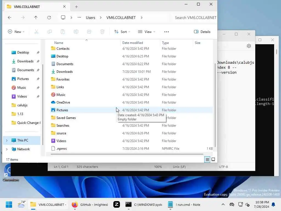Screen dimensions: 281x211
Task: Click the PC monitor icon in address bar
Action: [63, 17]
